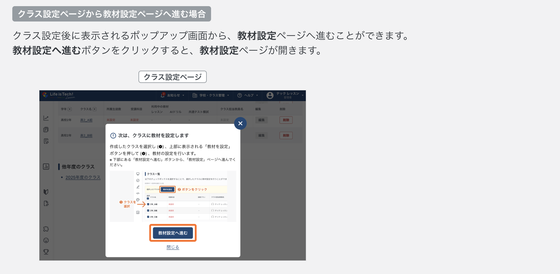Click the check circle icon in popup illustration

click(x=138, y=180)
